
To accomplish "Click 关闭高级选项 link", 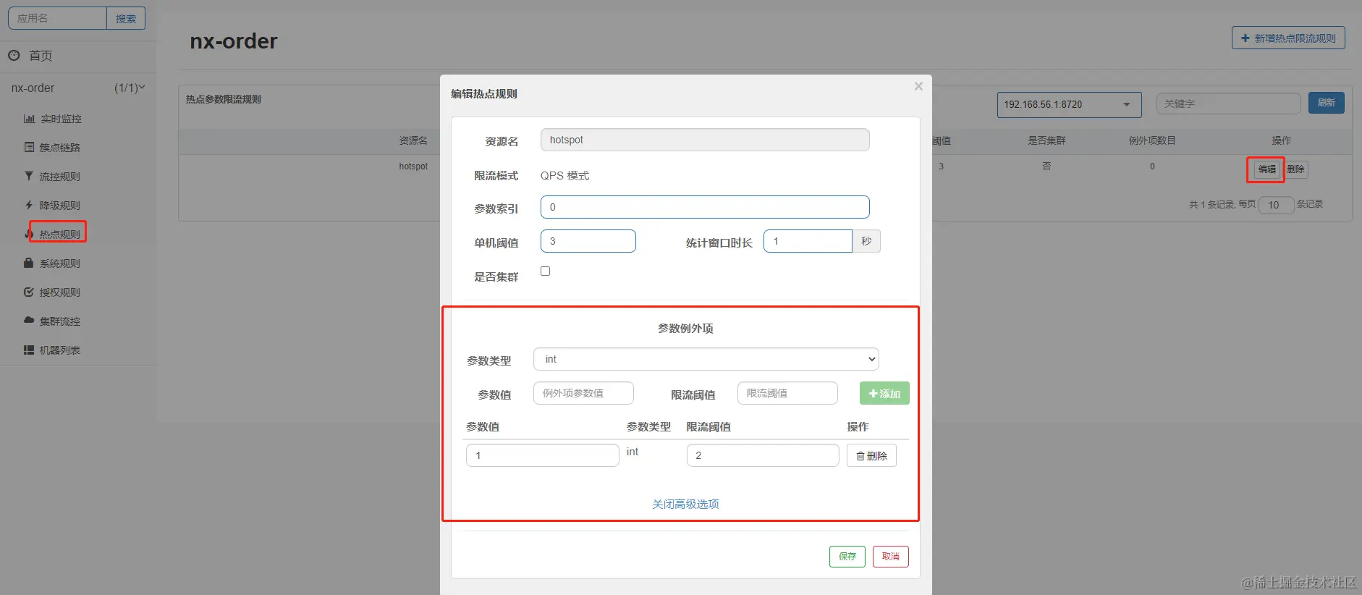I will tap(685, 504).
